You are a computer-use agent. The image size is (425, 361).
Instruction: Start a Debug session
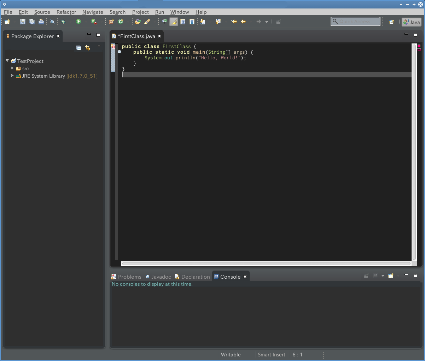[63, 22]
